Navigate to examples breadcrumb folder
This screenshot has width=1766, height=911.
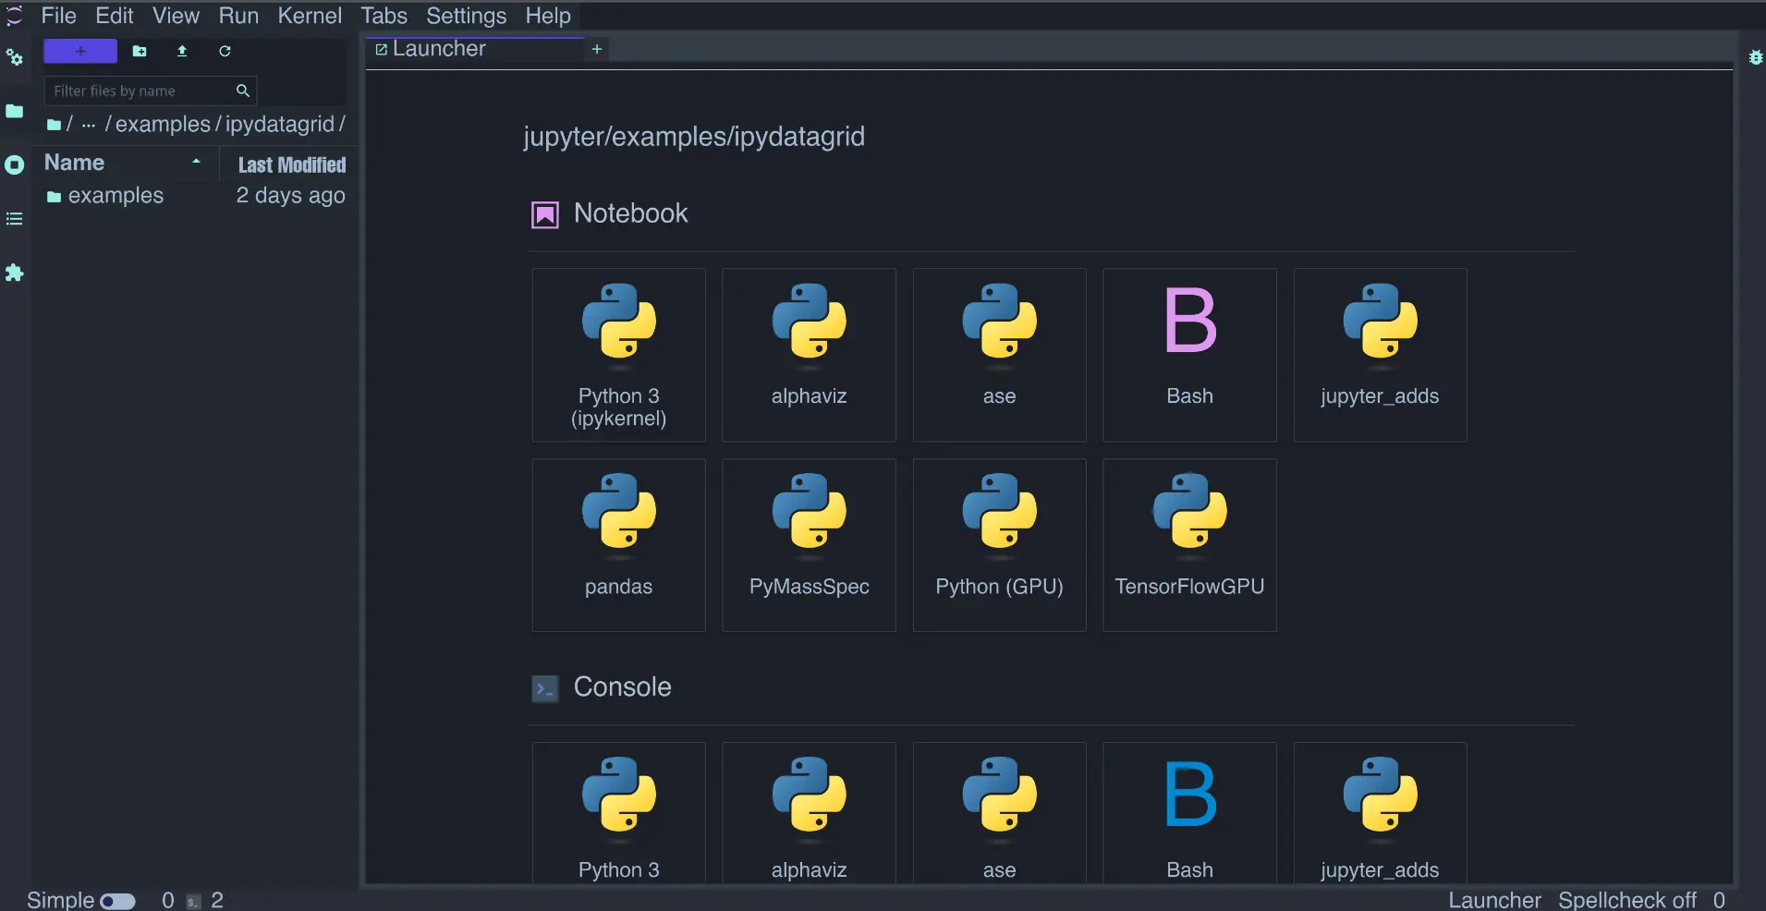pyautogui.click(x=163, y=125)
